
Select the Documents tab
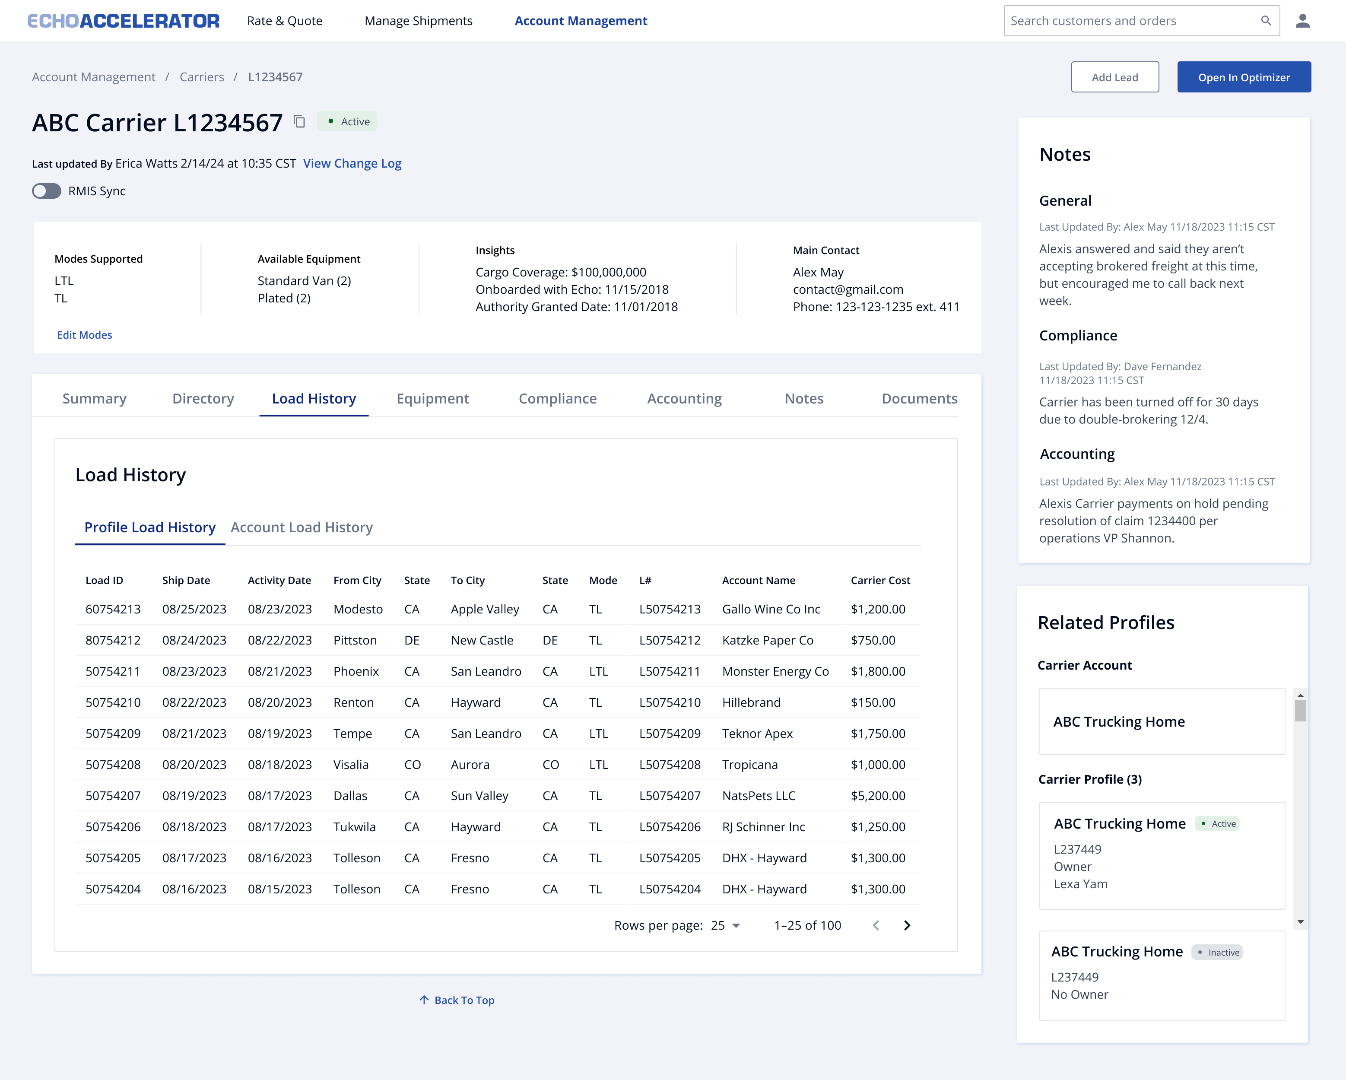pyautogui.click(x=919, y=398)
